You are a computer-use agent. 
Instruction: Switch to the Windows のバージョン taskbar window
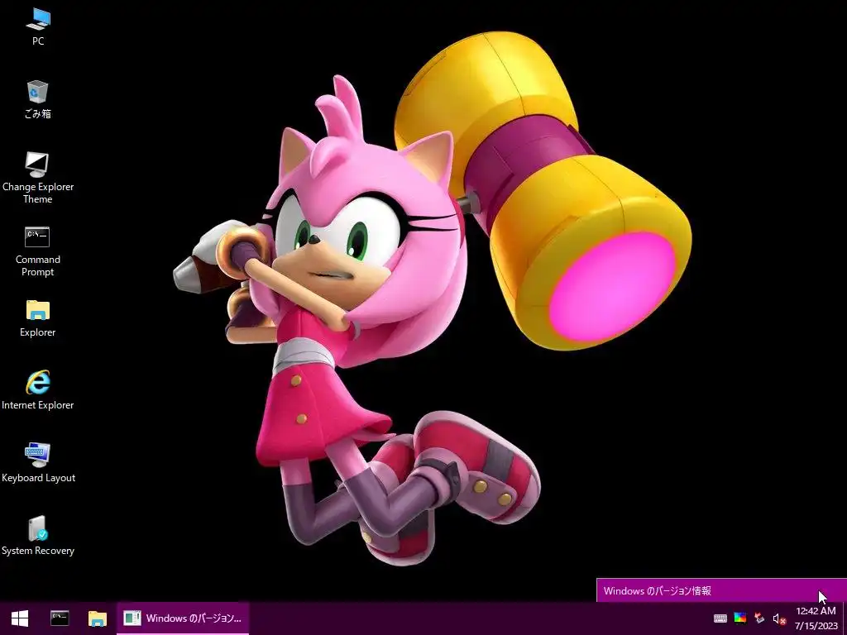[183, 618]
